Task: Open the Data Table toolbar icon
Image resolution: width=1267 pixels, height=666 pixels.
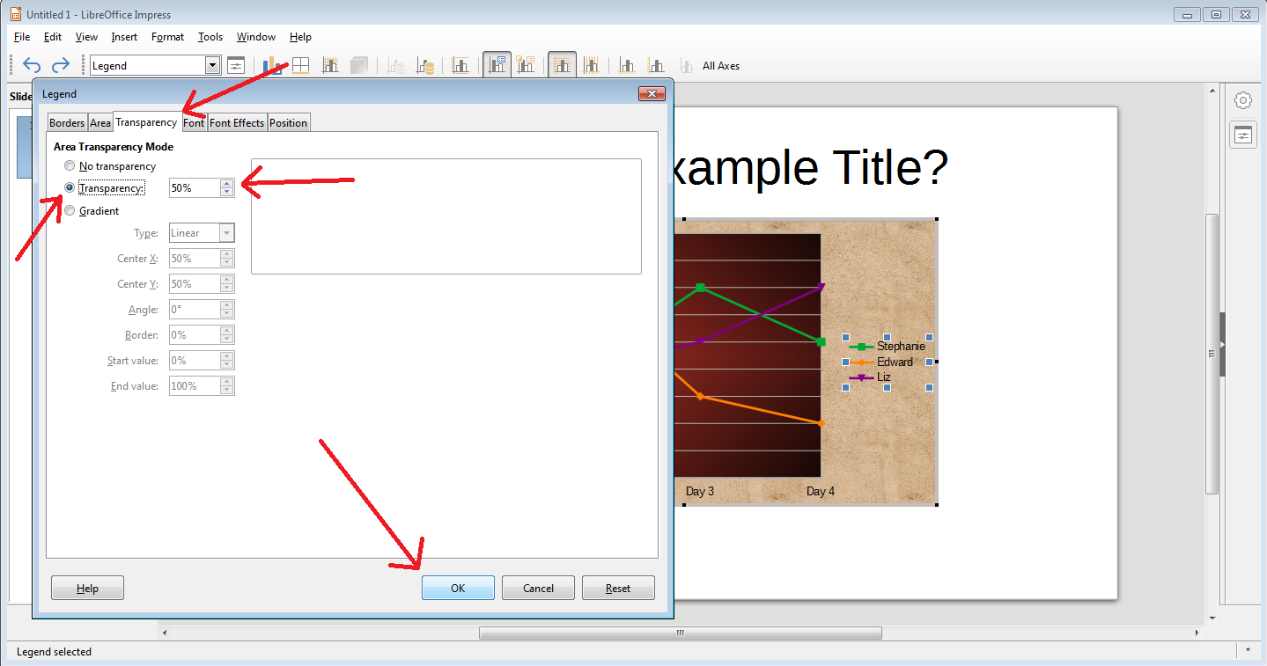Action: [x=426, y=65]
